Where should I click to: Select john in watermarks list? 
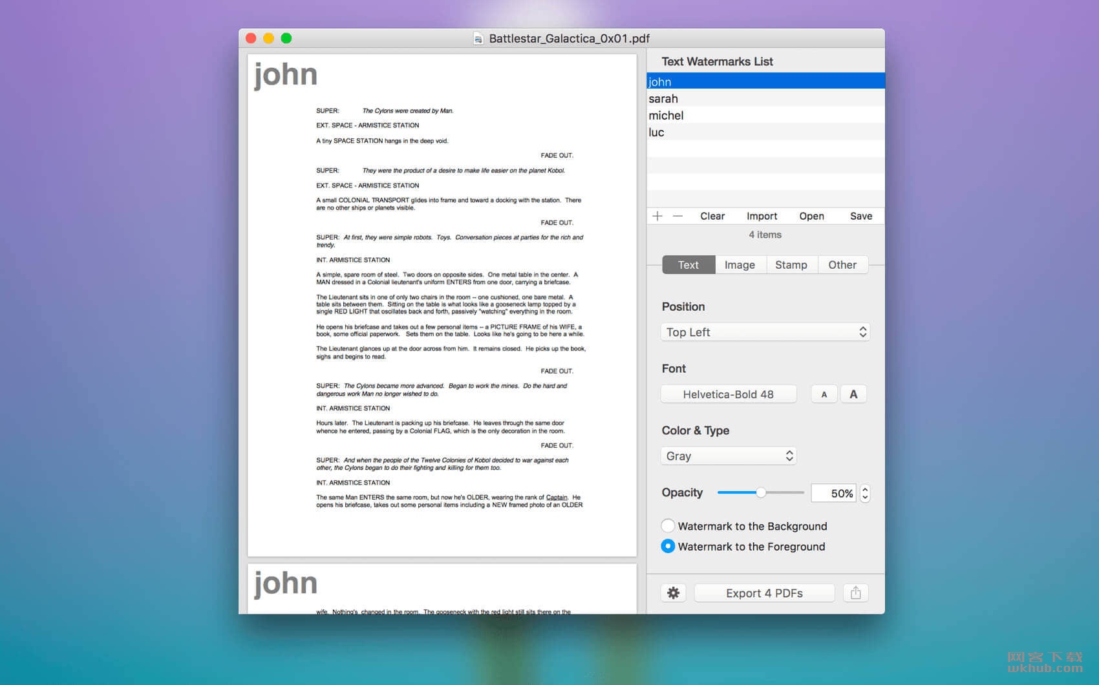(765, 81)
